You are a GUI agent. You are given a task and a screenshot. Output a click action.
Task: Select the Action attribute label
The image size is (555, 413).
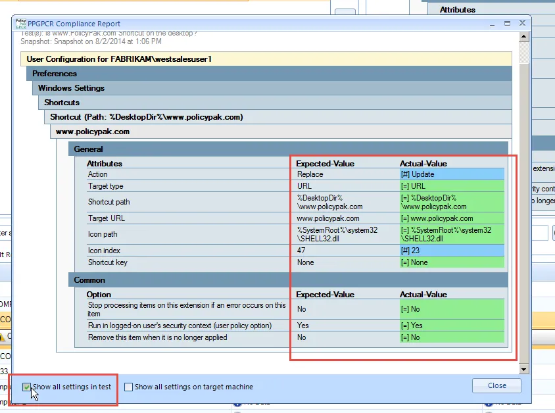click(x=98, y=174)
